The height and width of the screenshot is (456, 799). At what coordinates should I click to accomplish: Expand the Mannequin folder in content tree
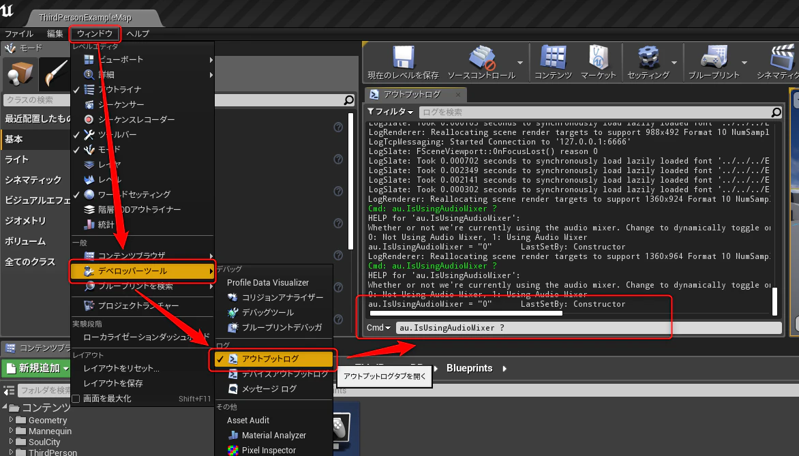click(x=11, y=431)
